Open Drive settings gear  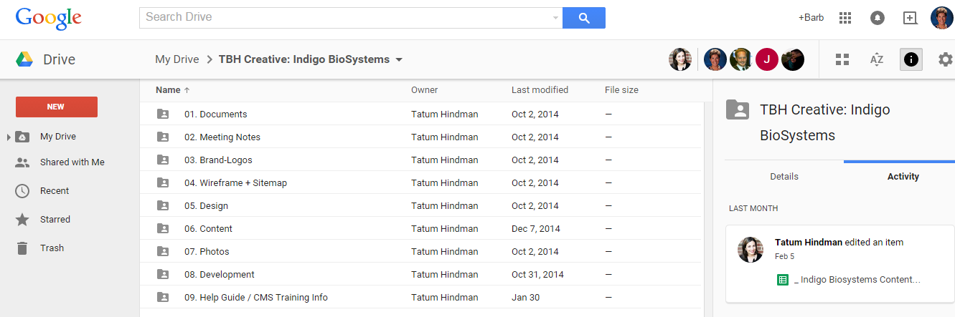tap(946, 59)
